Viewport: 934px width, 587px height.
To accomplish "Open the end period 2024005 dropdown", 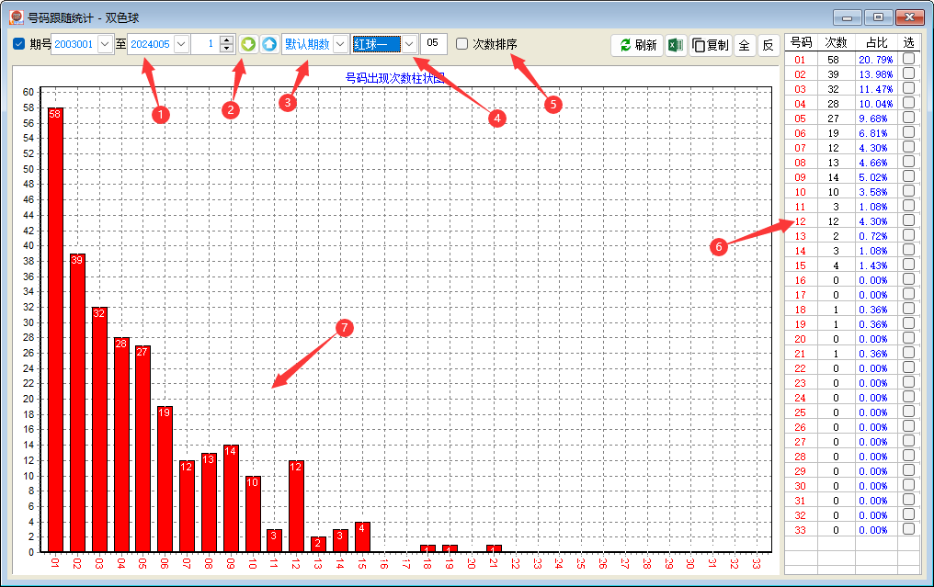I will click(x=180, y=44).
